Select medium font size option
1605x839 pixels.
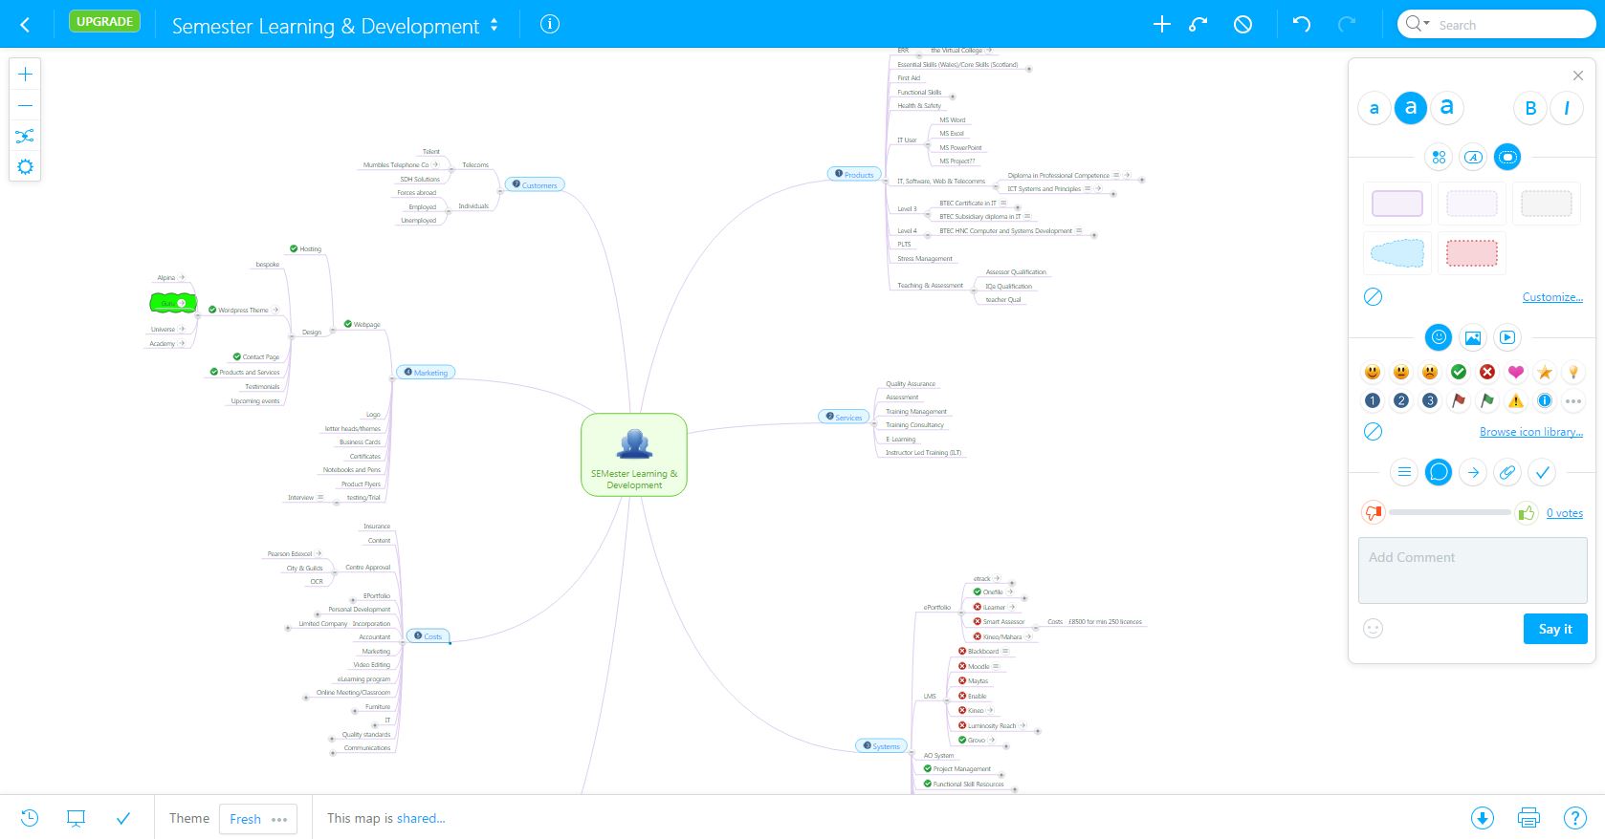click(x=1411, y=108)
